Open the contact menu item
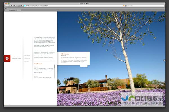The height and width of the screenshot is (112, 169). (x=27, y=61)
